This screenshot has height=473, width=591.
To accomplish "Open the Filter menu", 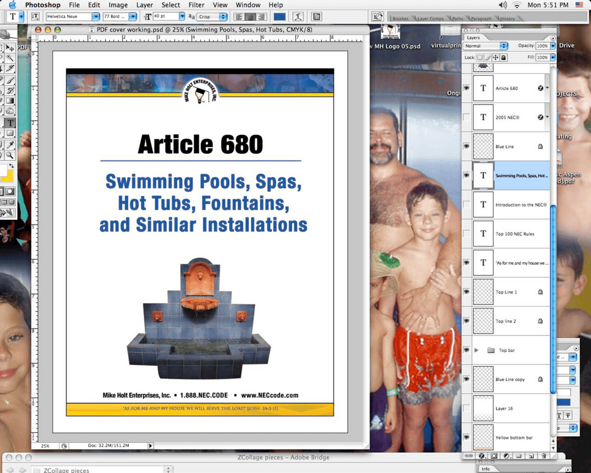I will pyautogui.click(x=196, y=5).
